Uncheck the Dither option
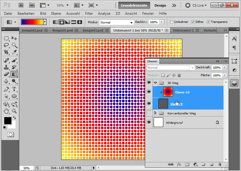Viewport: 241px width, 171px height. point(193,22)
